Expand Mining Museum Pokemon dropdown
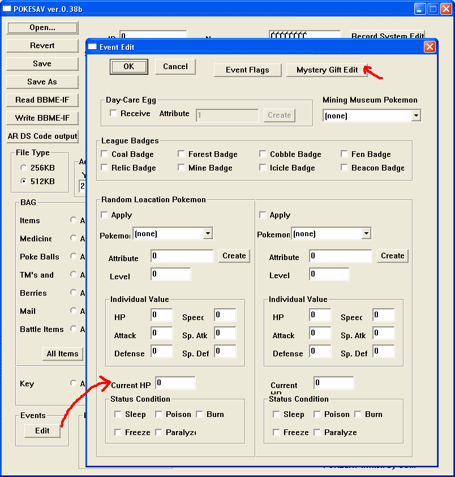Viewport: 455px width, 477px height. coord(416,116)
